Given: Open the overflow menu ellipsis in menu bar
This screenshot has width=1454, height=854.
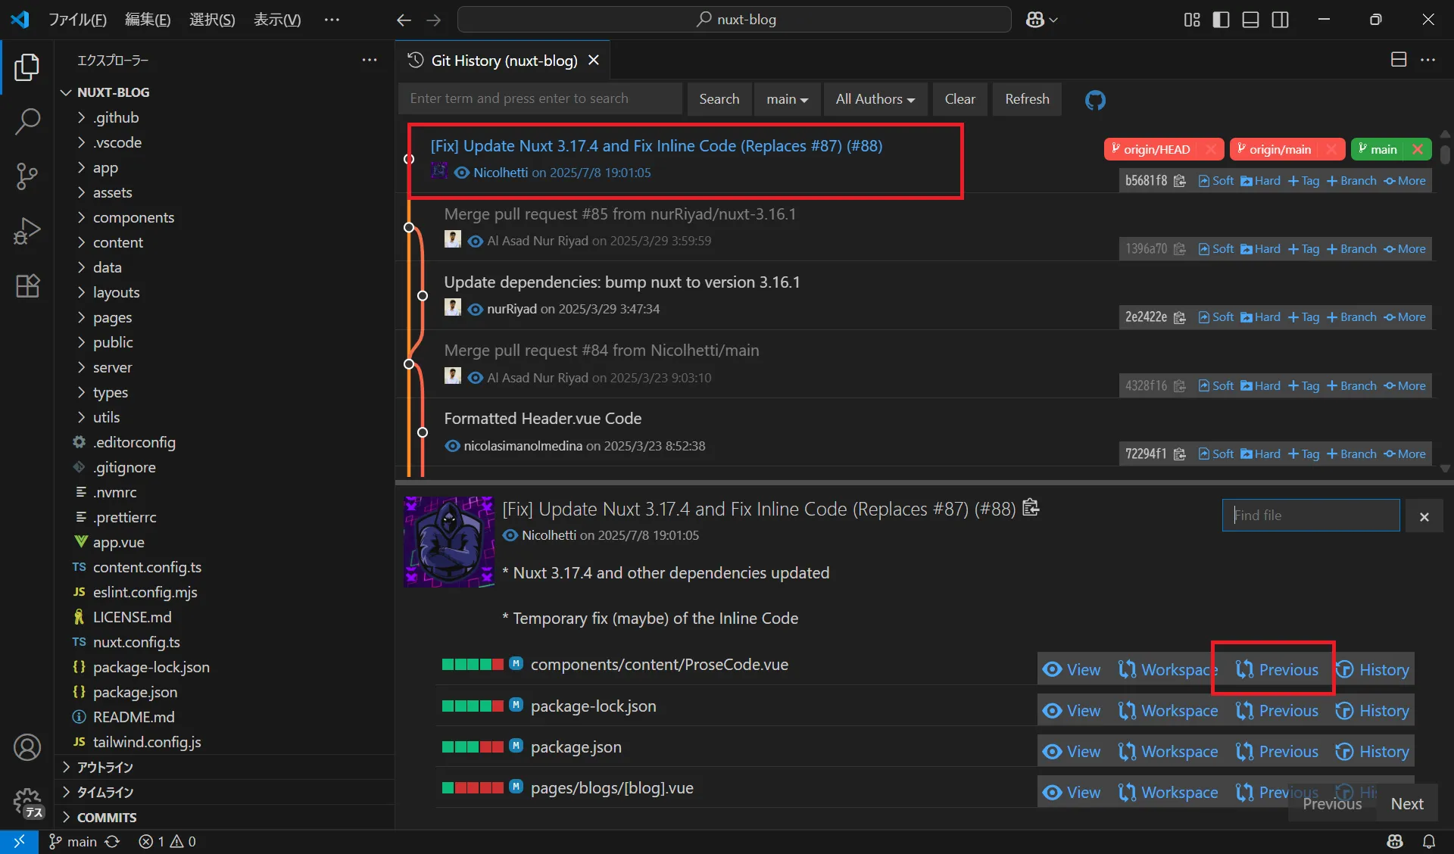Looking at the screenshot, I should tap(332, 20).
